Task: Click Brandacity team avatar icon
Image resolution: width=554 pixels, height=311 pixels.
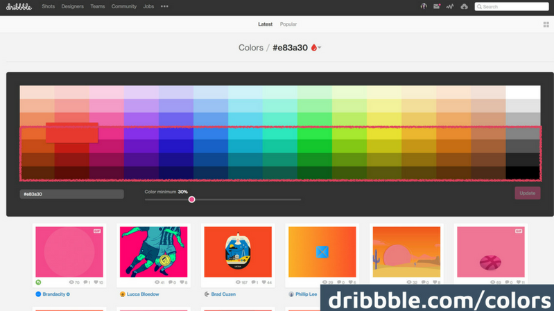Action: coord(38,294)
